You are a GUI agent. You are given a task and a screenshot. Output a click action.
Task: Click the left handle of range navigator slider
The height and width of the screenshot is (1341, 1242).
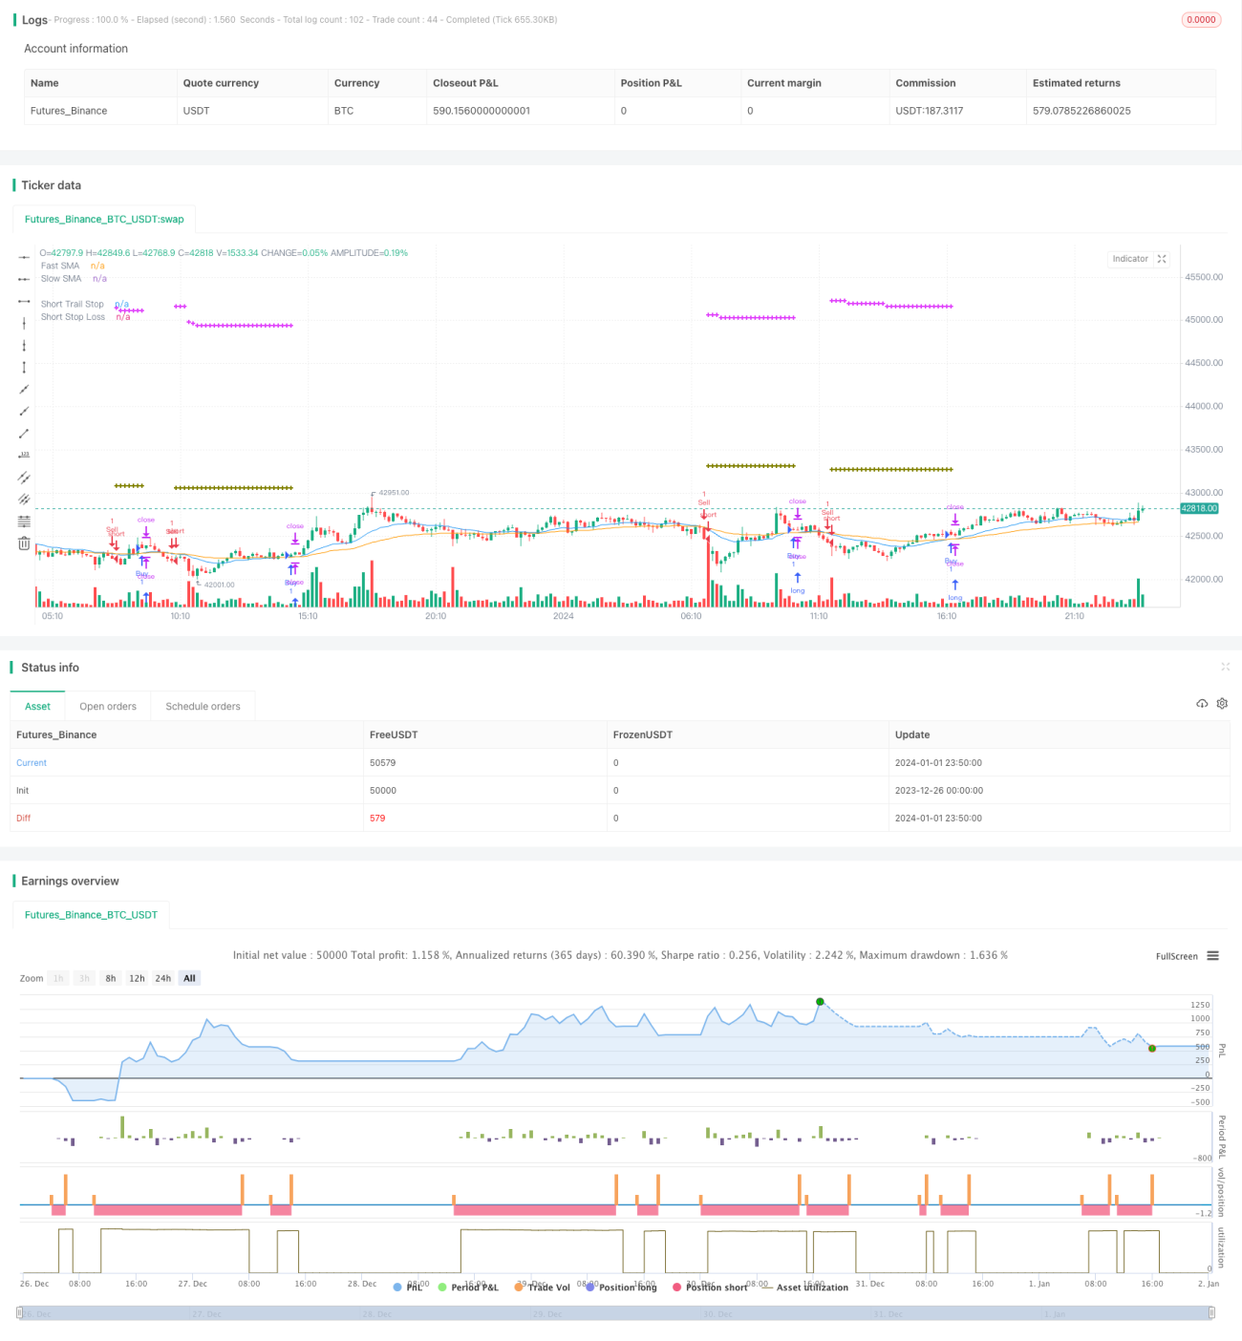click(x=19, y=1313)
